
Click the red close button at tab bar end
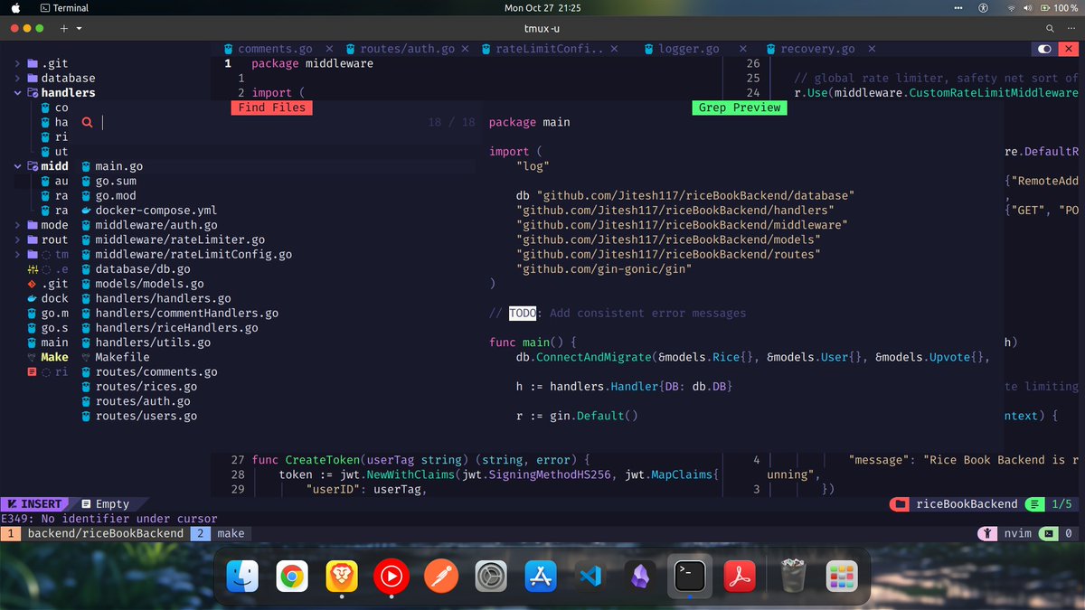pos(1070,50)
